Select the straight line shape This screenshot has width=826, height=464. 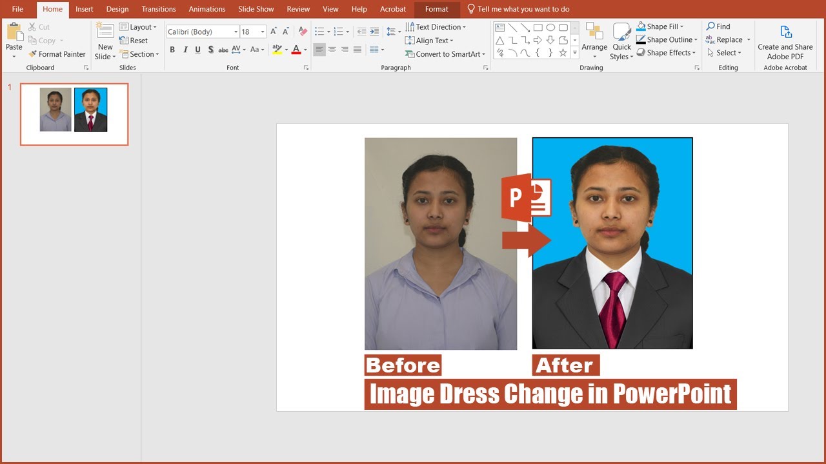coord(512,28)
